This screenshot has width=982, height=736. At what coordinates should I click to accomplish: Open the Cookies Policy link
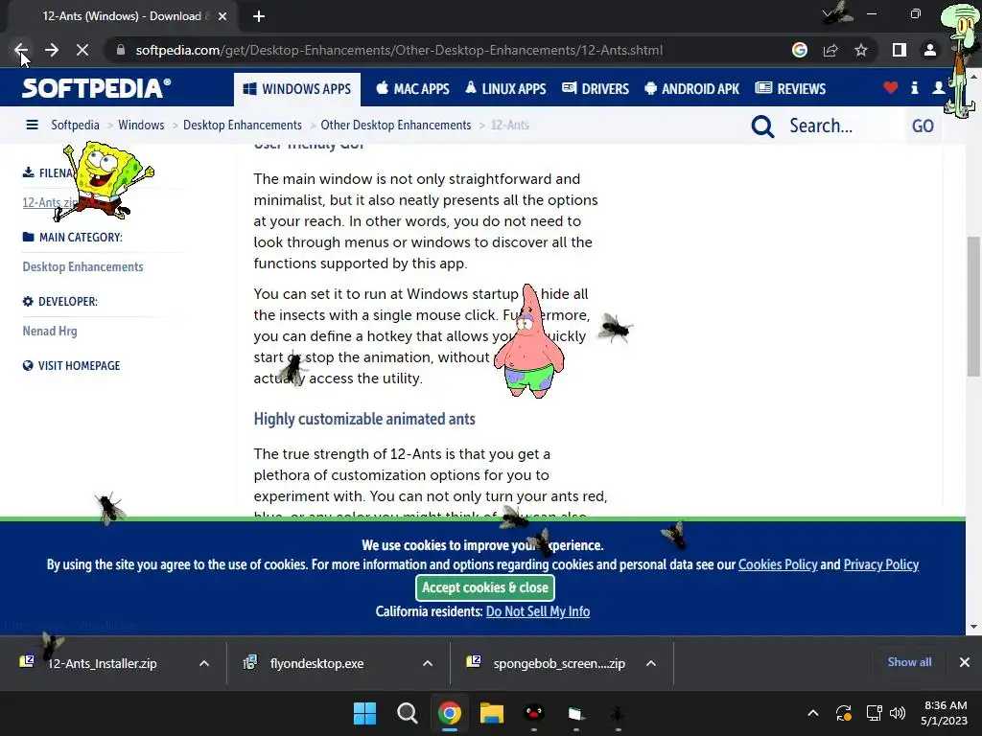(778, 564)
